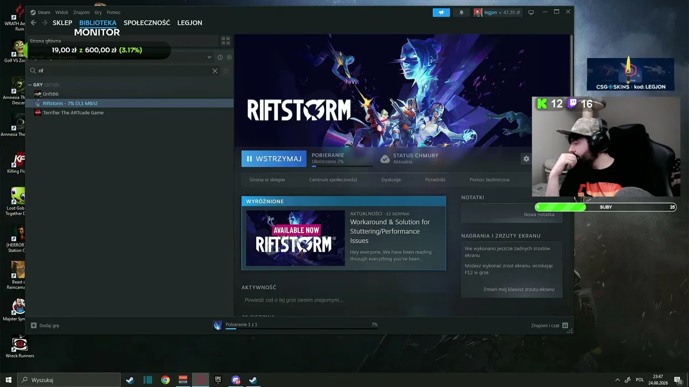Open Epic Games Launcher from the taskbar
689x387 pixels.
click(x=218, y=380)
